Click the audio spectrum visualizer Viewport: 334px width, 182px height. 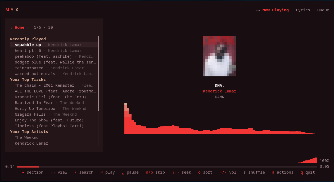tap(220, 119)
